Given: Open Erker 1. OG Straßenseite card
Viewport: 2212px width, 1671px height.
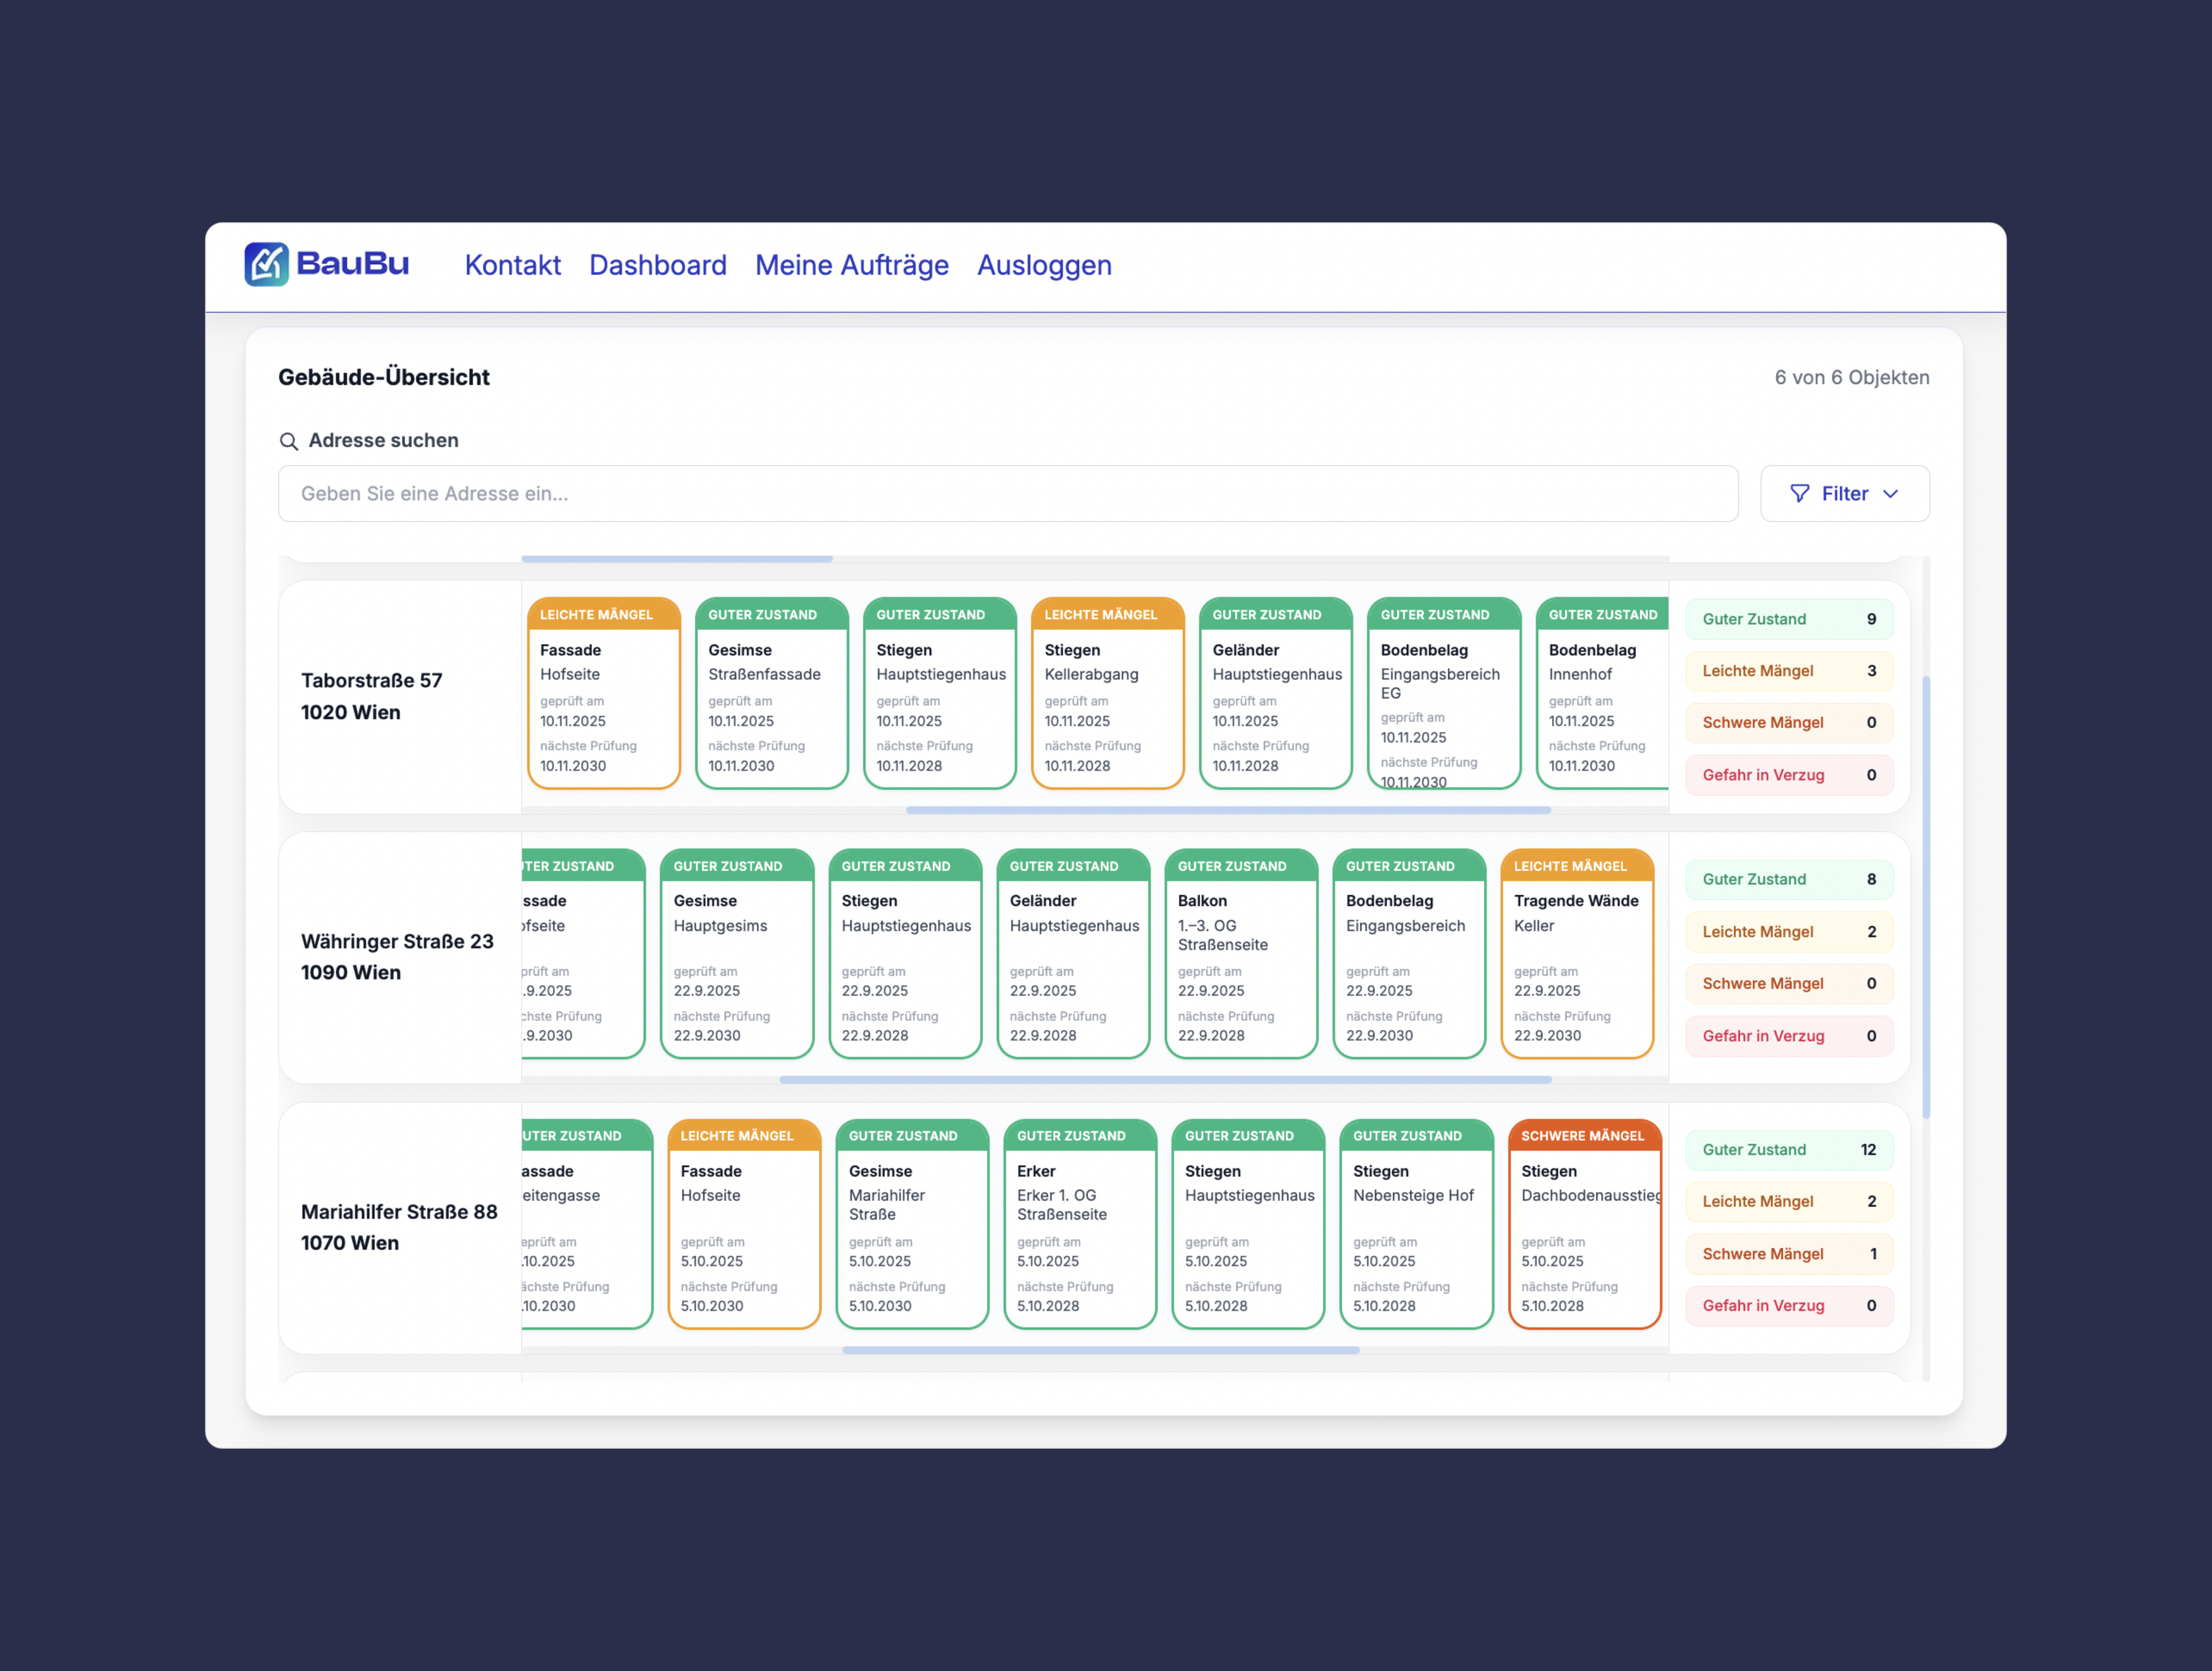Looking at the screenshot, I should pos(1080,1224).
